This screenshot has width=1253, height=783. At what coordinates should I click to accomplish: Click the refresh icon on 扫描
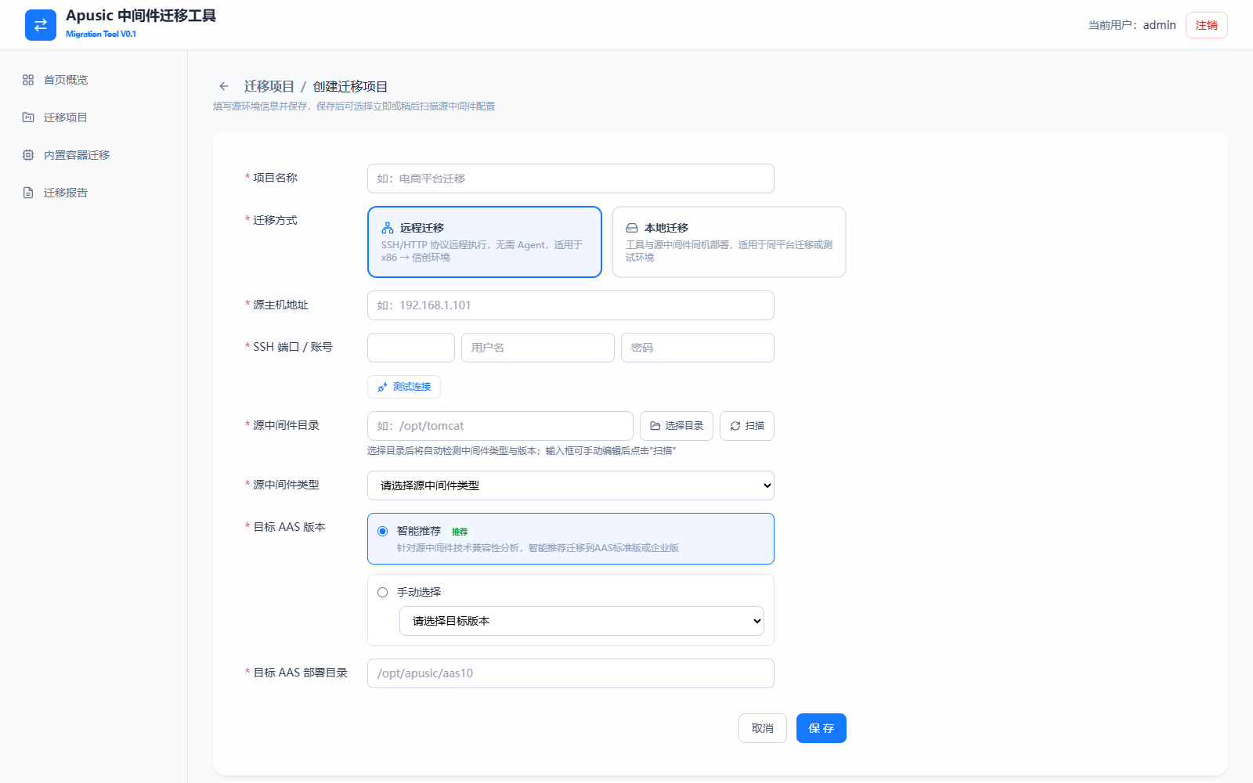coord(735,426)
